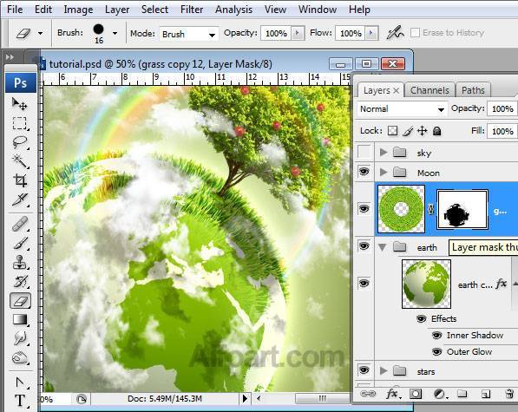
Task: Click the layer-mask link chain icon
Action: click(430, 209)
